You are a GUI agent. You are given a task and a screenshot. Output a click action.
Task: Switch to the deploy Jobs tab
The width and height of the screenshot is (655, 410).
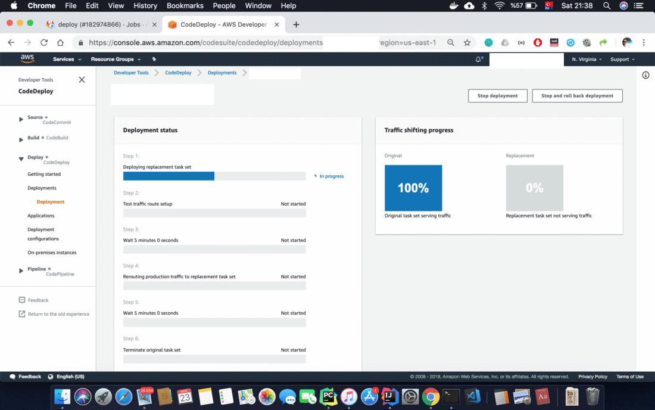click(x=100, y=24)
